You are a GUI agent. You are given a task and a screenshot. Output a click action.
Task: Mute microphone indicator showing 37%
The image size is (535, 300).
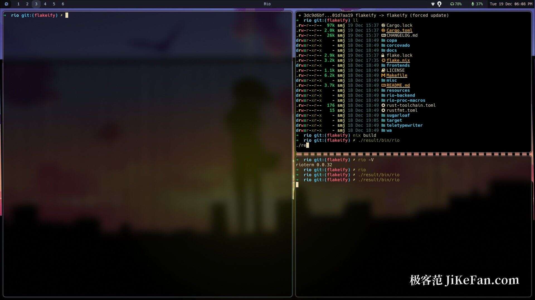477,4
